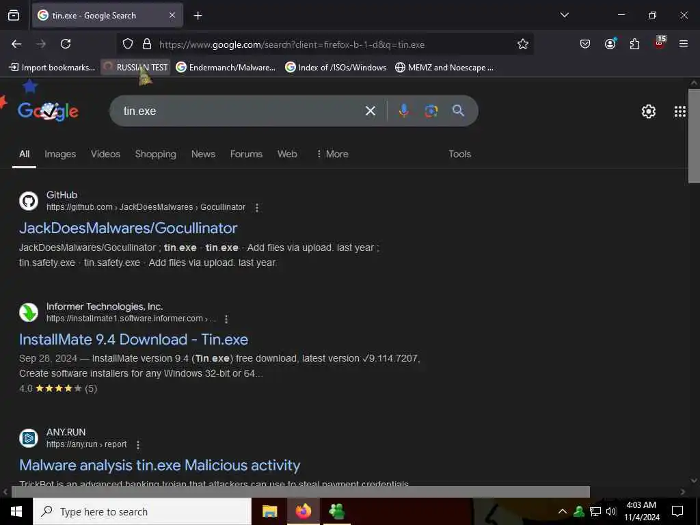This screenshot has height=525, width=700.
Task: Open the Firefox hamburger menu
Action: point(684,44)
